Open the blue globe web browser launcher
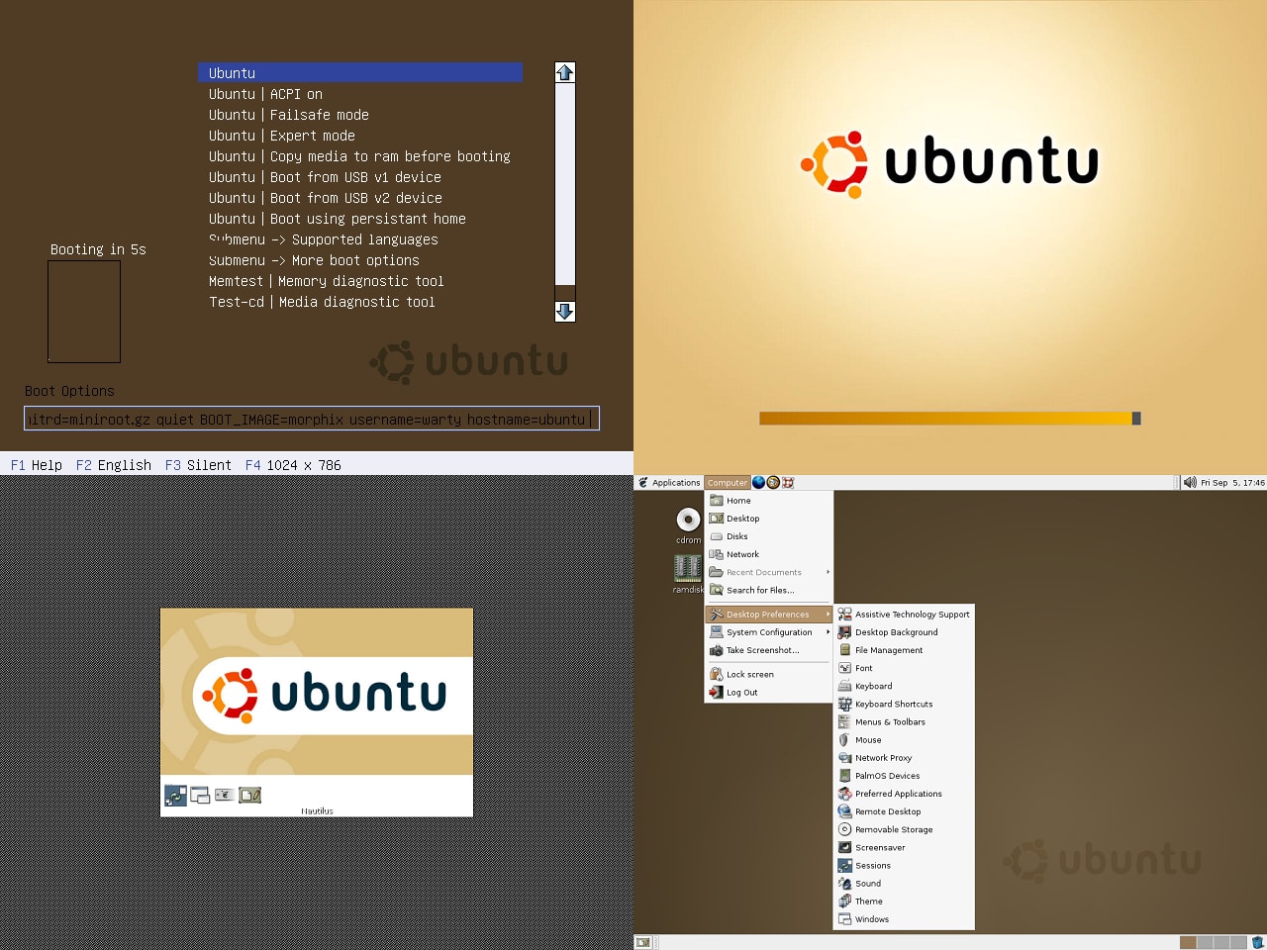This screenshot has height=950, width=1267. pos(759,483)
